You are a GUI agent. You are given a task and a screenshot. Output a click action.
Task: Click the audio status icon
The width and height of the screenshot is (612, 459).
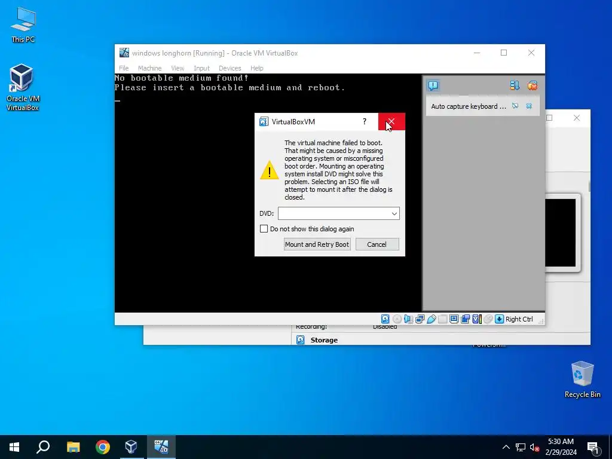(408, 319)
